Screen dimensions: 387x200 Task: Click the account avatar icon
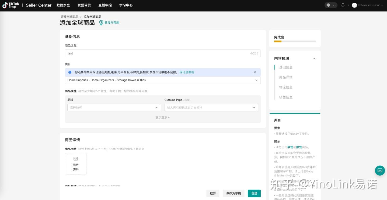[354, 5]
